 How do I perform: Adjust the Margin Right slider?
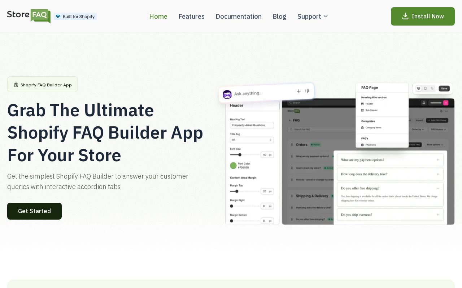click(245, 206)
